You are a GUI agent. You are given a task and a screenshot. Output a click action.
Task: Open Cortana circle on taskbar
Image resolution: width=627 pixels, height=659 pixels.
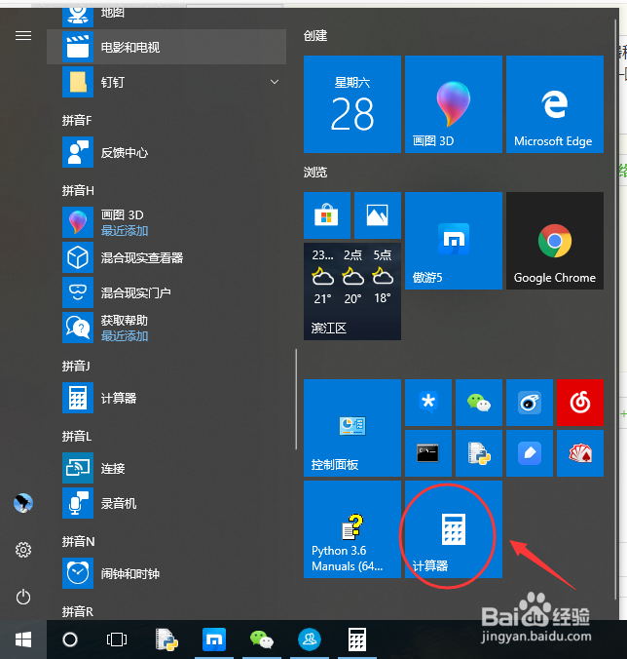(70, 640)
